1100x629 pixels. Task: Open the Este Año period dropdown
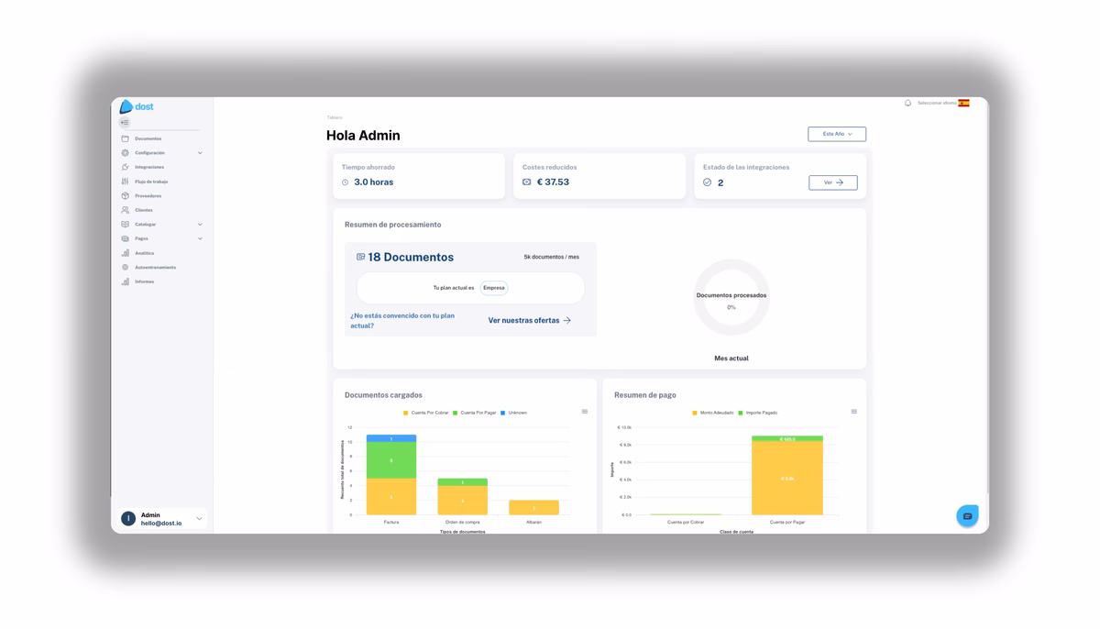836,134
